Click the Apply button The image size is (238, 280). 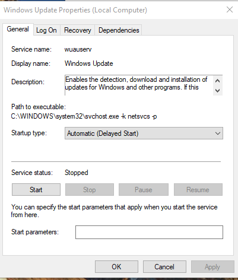click(212, 267)
